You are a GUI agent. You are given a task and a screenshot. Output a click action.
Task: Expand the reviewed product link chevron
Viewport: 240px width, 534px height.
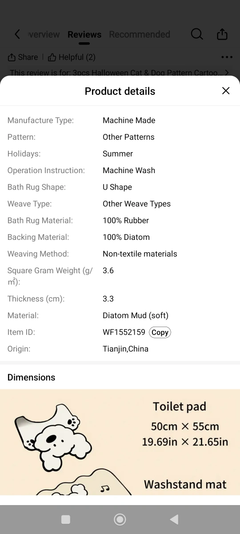coord(227,73)
